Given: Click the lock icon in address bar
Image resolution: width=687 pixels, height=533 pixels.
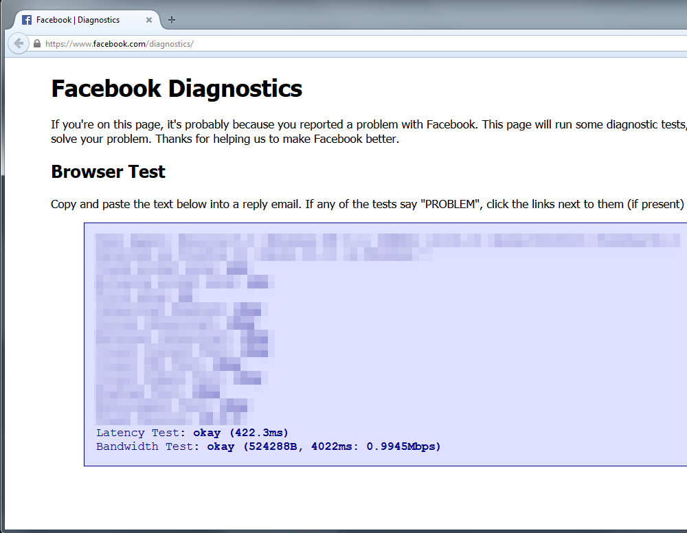Looking at the screenshot, I should 37,43.
